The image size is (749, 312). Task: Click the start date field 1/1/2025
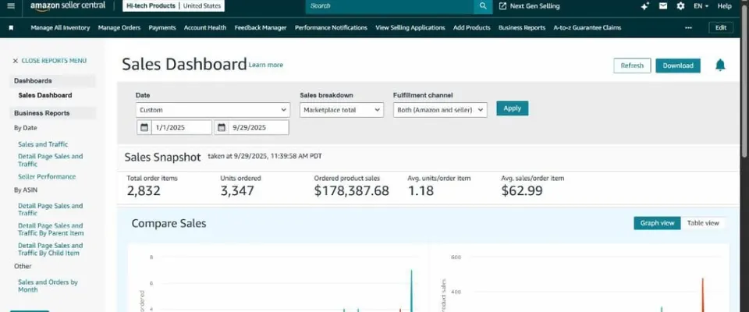point(182,128)
